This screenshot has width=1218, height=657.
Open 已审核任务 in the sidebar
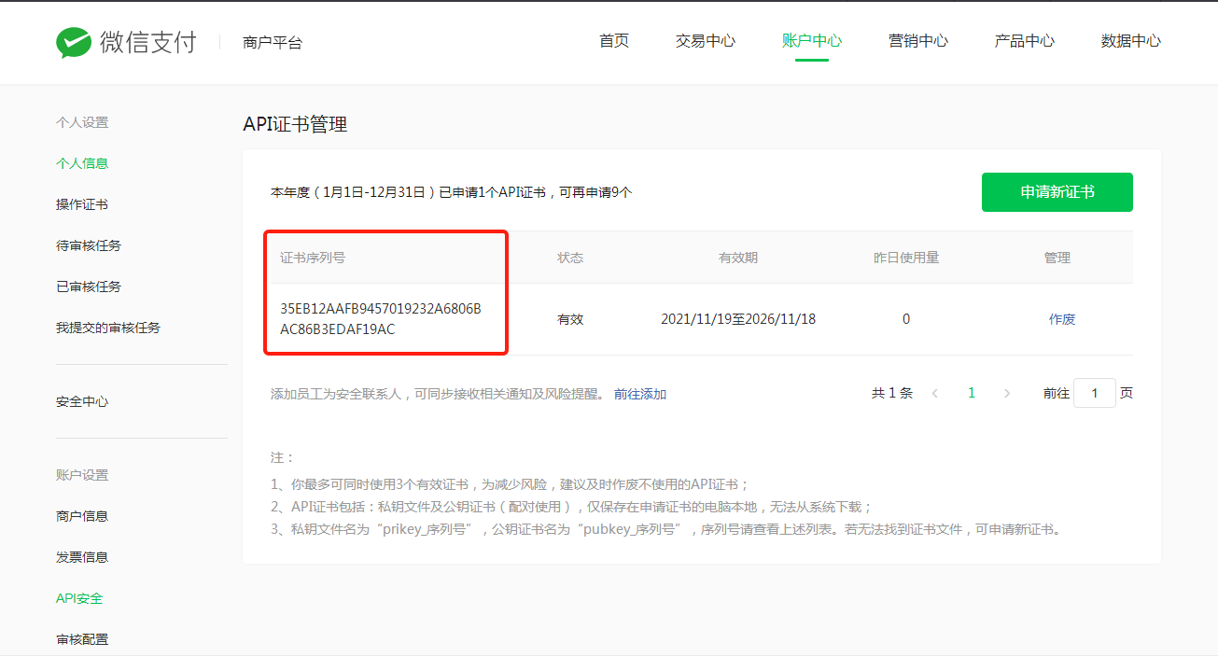point(89,287)
